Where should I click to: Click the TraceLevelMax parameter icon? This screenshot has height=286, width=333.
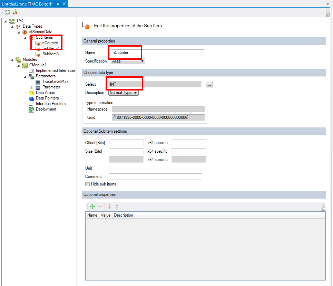(x=38, y=82)
